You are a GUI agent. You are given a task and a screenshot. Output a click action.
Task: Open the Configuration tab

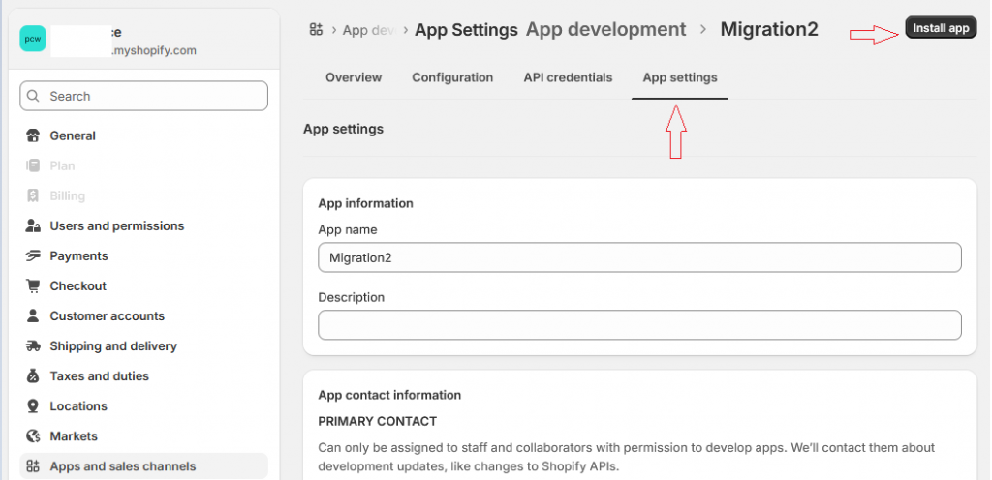452,77
